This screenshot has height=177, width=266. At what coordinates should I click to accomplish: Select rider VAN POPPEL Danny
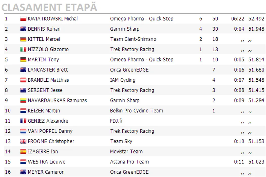click(50, 131)
